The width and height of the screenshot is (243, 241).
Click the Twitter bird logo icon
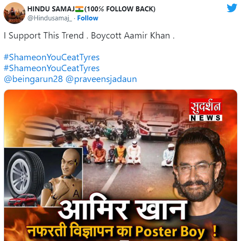(x=232, y=8)
